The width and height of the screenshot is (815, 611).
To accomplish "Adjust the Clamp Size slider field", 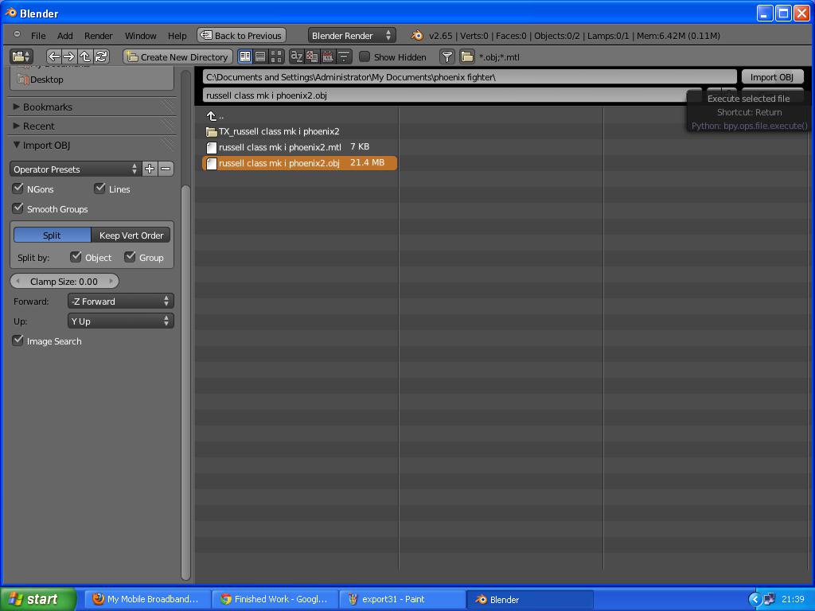I will (64, 281).
